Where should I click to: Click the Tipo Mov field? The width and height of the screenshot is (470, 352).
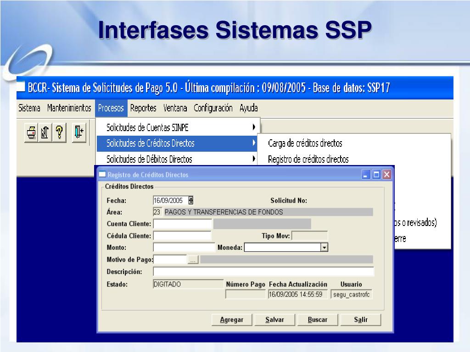tap(310, 236)
